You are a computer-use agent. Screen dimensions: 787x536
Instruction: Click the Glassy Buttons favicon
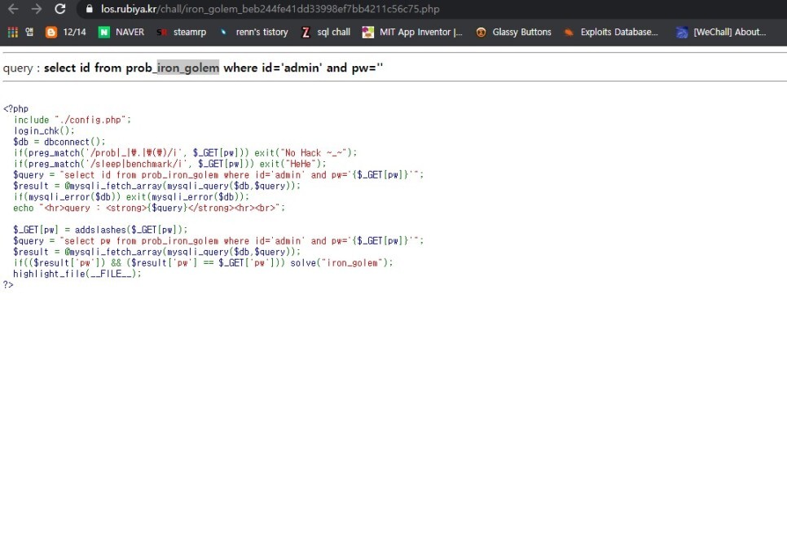(x=481, y=32)
